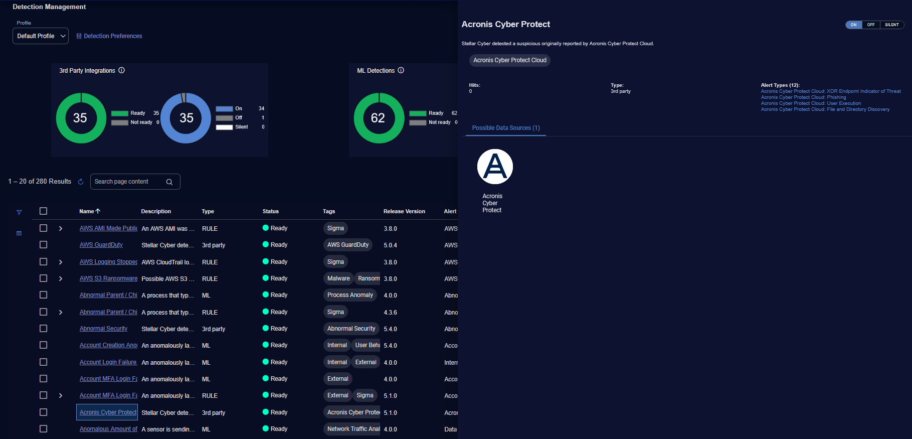Open the Anomalous Amount of detection link
The image size is (912, 439).
point(108,429)
